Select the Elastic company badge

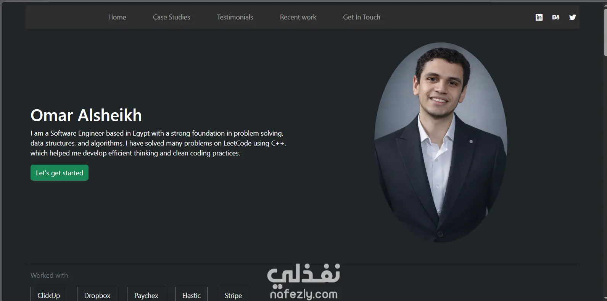(x=191, y=295)
